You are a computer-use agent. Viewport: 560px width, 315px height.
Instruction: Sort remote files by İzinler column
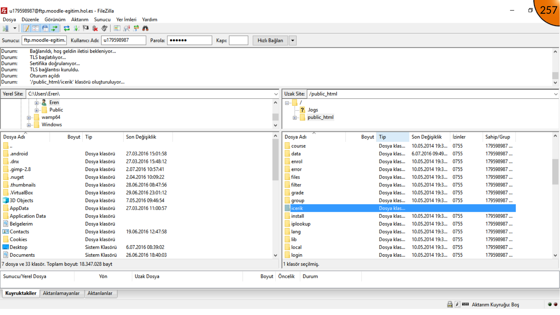pos(466,137)
